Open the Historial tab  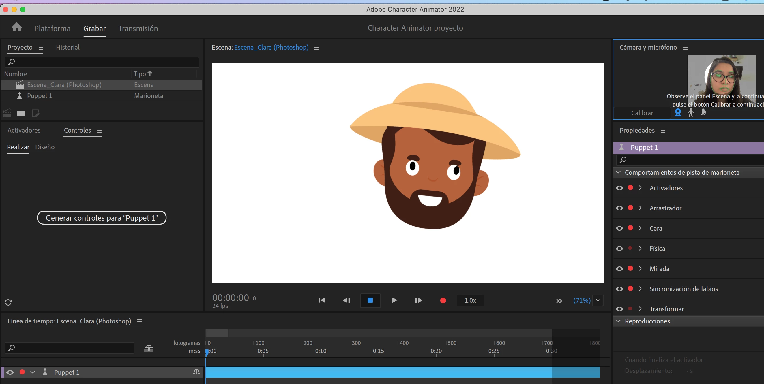point(68,47)
